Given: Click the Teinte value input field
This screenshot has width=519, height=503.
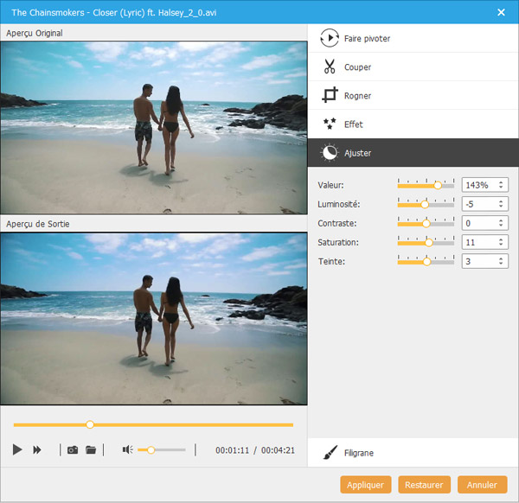Looking at the screenshot, I should coord(478,261).
